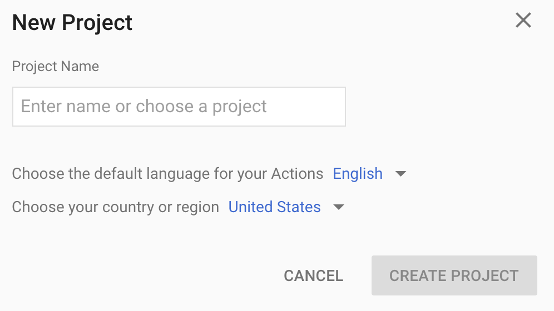This screenshot has width=554, height=311.
Task: Select the blue English link text
Action: coord(358,174)
